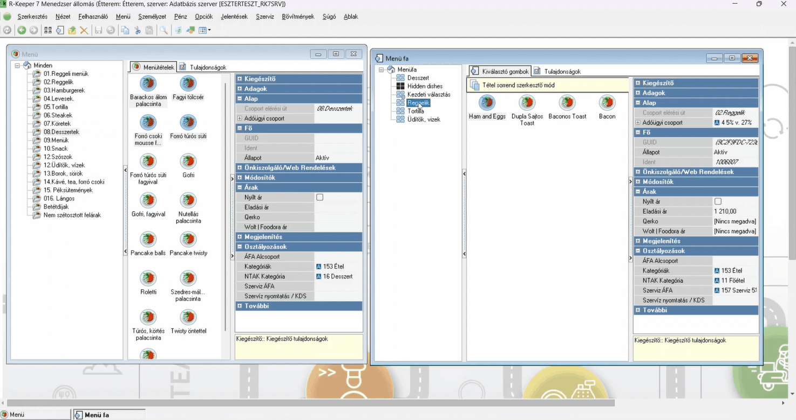The width and height of the screenshot is (796, 420).
Task: Click the orange X delete icon
Action: (x=84, y=30)
